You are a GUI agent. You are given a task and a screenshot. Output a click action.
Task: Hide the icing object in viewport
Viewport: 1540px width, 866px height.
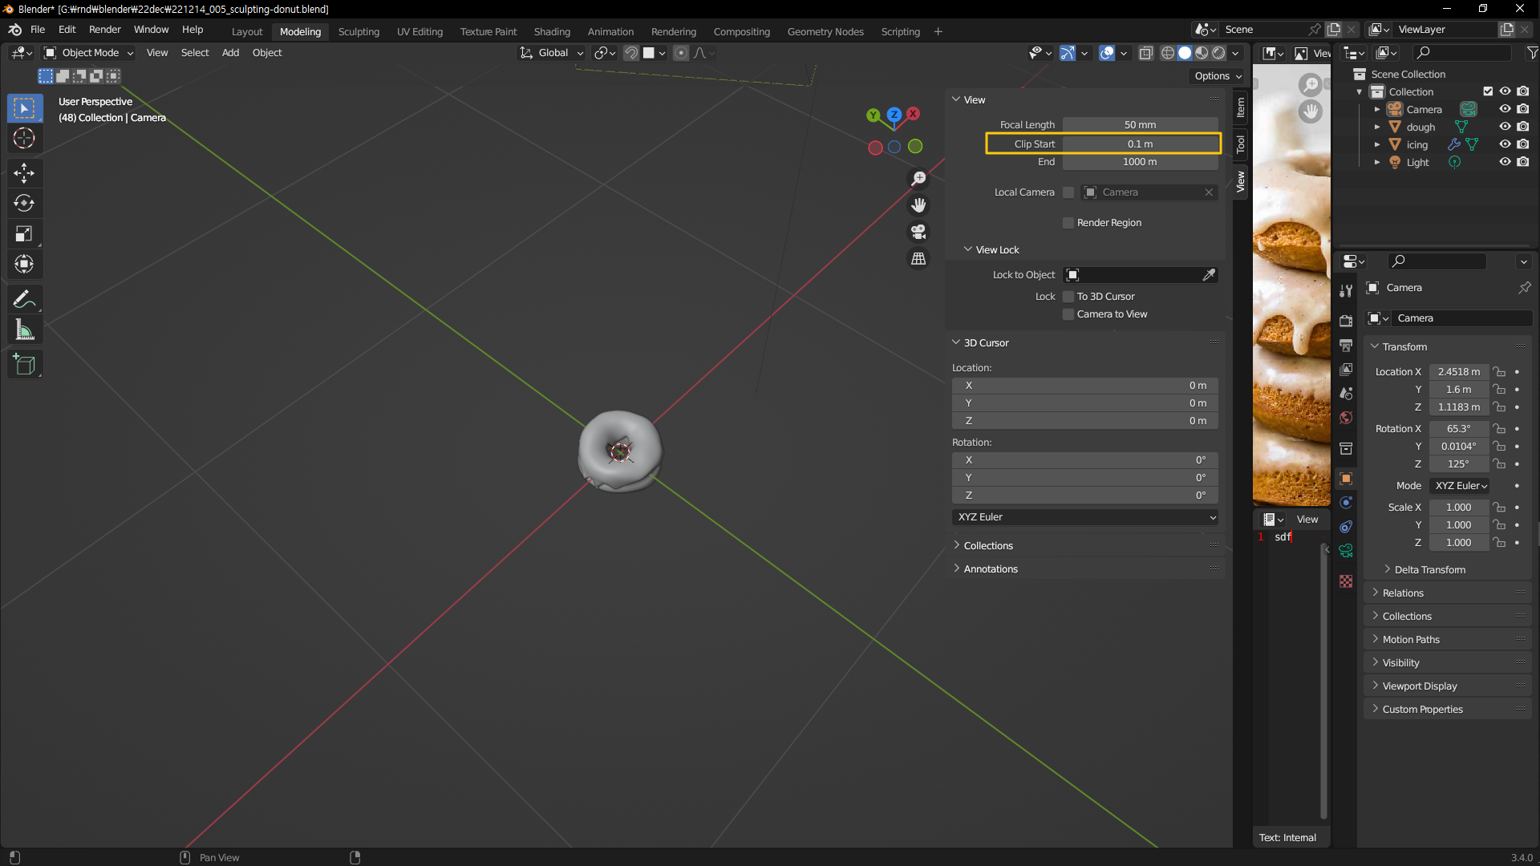pyautogui.click(x=1505, y=144)
